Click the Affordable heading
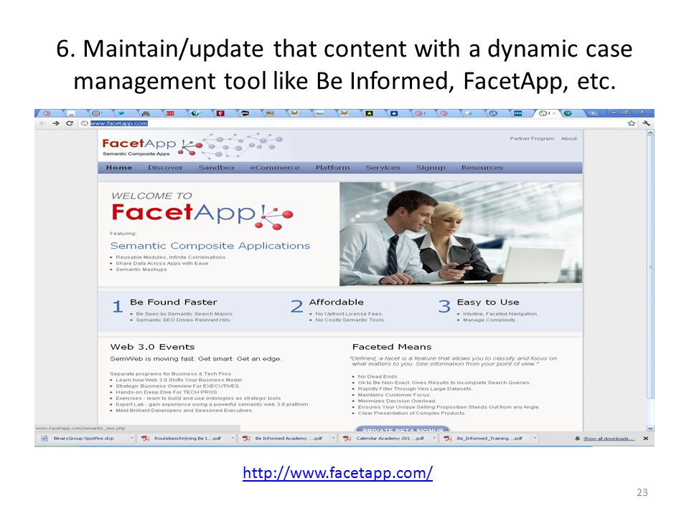Screen dimensions: 689x516 (336, 302)
